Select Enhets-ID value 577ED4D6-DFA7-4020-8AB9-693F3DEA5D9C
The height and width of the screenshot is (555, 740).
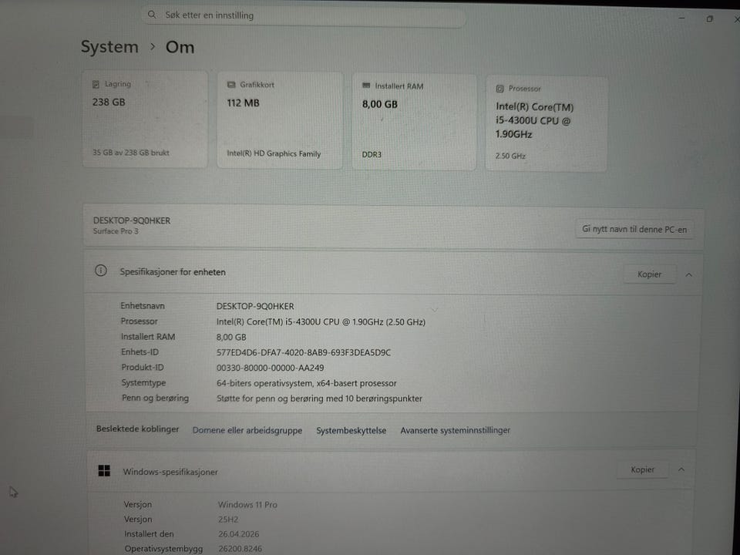click(304, 352)
